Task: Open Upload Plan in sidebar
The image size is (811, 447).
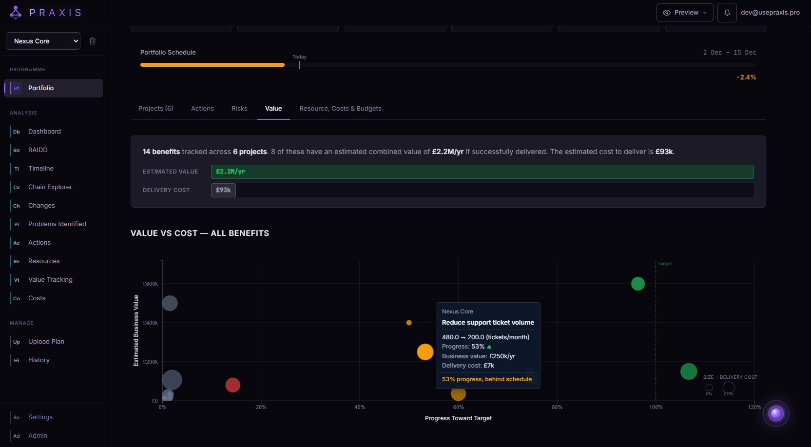Action: 46,342
